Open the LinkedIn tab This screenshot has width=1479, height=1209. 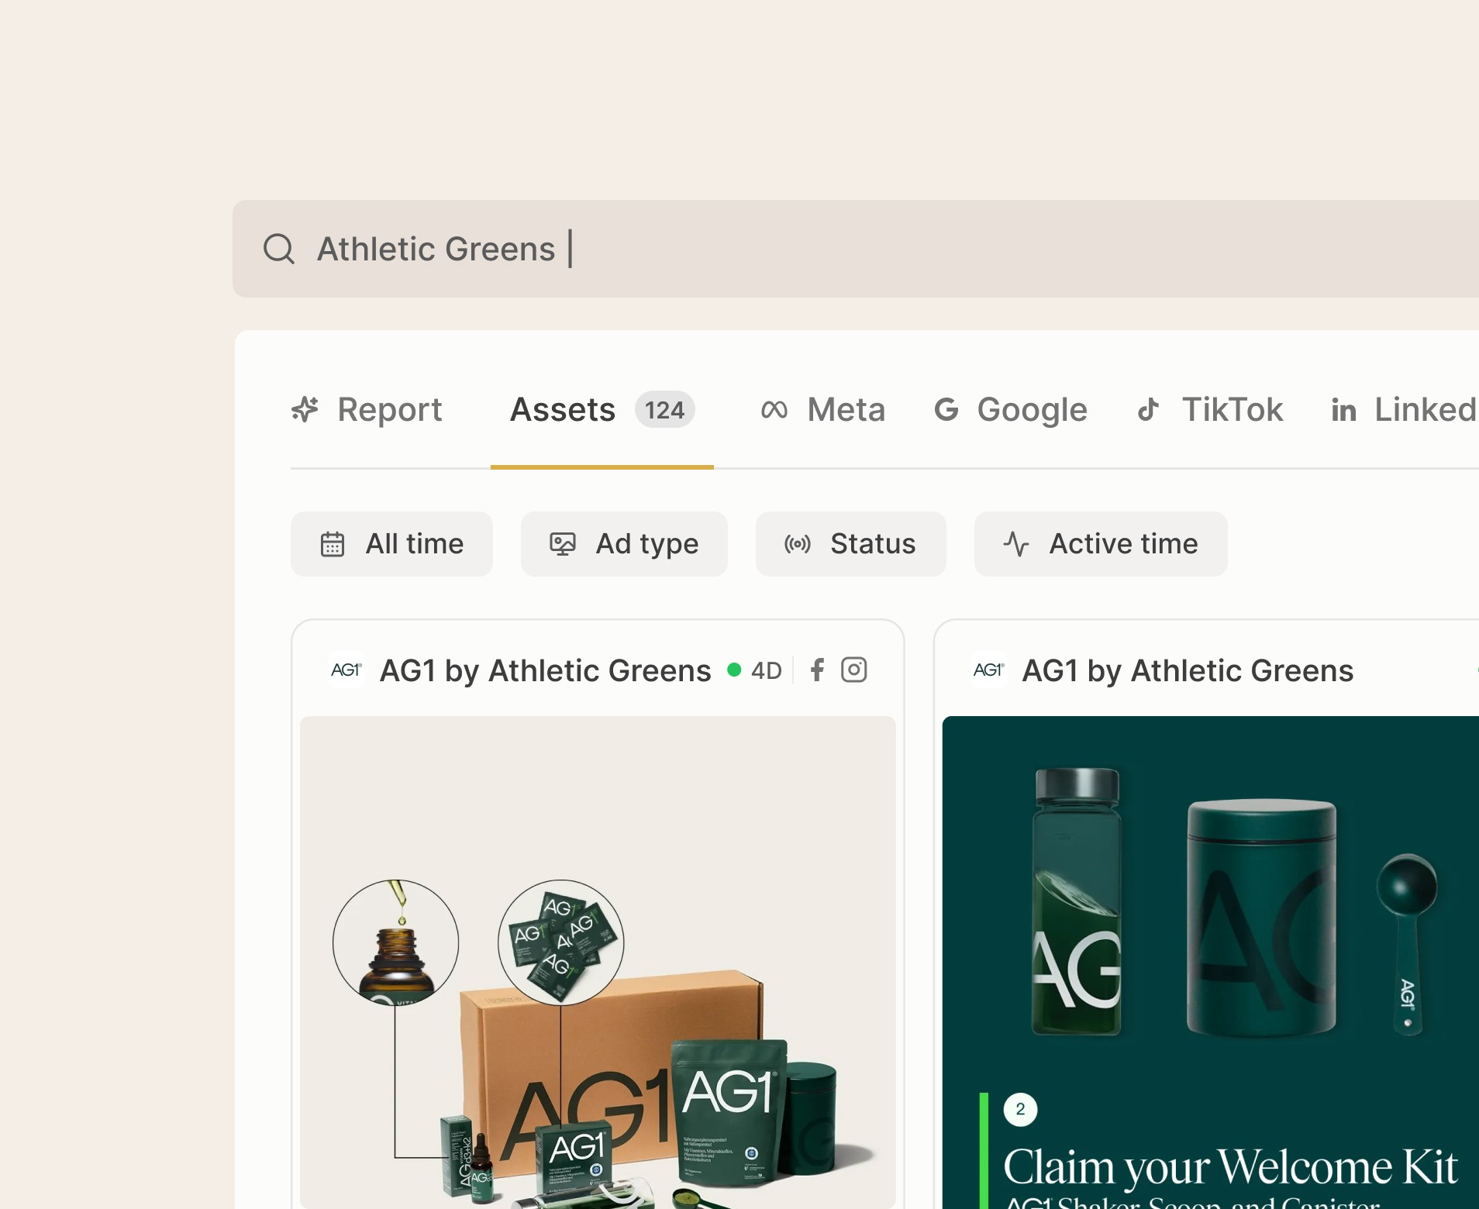(x=1405, y=410)
